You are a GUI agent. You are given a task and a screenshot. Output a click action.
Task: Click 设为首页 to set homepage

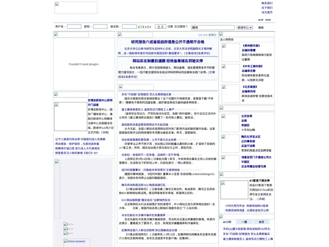tap(267, 12)
